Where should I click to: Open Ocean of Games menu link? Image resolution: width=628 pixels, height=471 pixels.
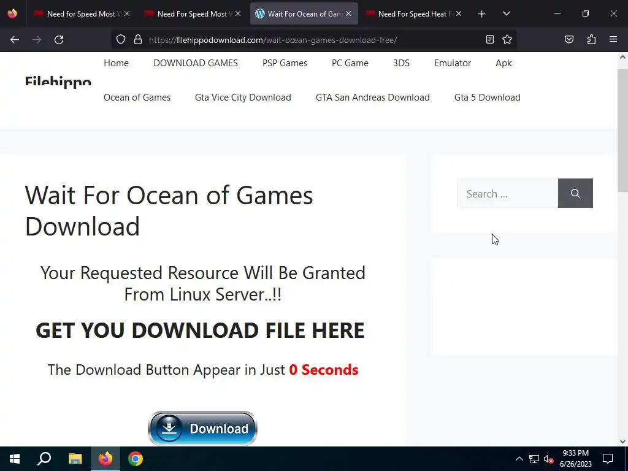pyautogui.click(x=137, y=98)
